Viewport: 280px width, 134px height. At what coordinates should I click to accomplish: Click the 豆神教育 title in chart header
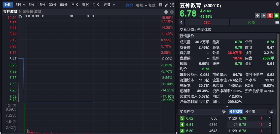[x=10, y=12]
